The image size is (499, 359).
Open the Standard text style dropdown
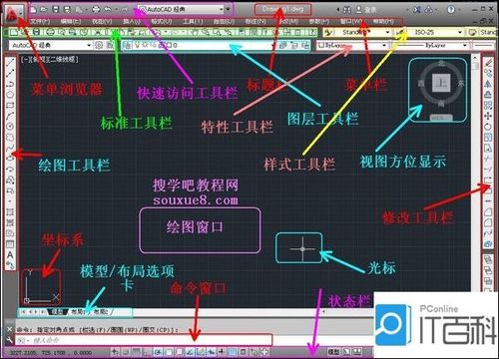(363, 32)
